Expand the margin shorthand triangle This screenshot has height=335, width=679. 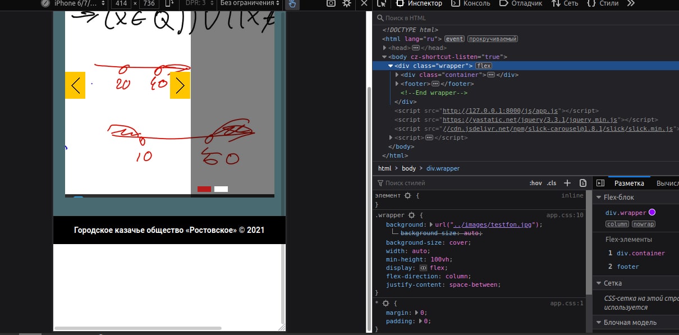tap(416, 313)
